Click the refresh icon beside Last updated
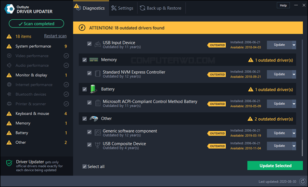Image resolution: width=308 pixels, height=187 pixels. pos(303,182)
